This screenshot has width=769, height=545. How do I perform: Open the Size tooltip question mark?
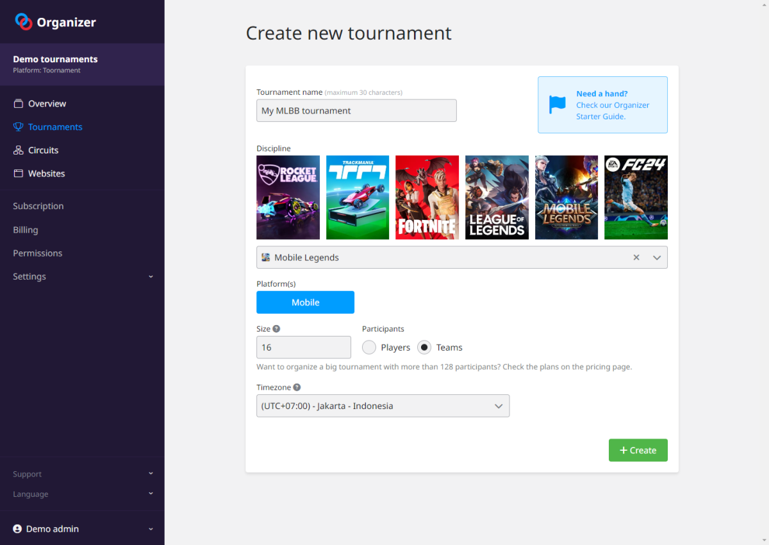pyautogui.click(x=277, y=328)
